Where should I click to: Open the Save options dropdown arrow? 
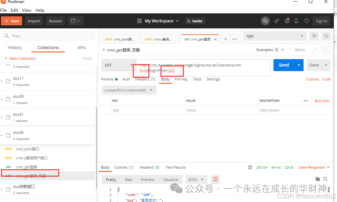pos(326,65)
